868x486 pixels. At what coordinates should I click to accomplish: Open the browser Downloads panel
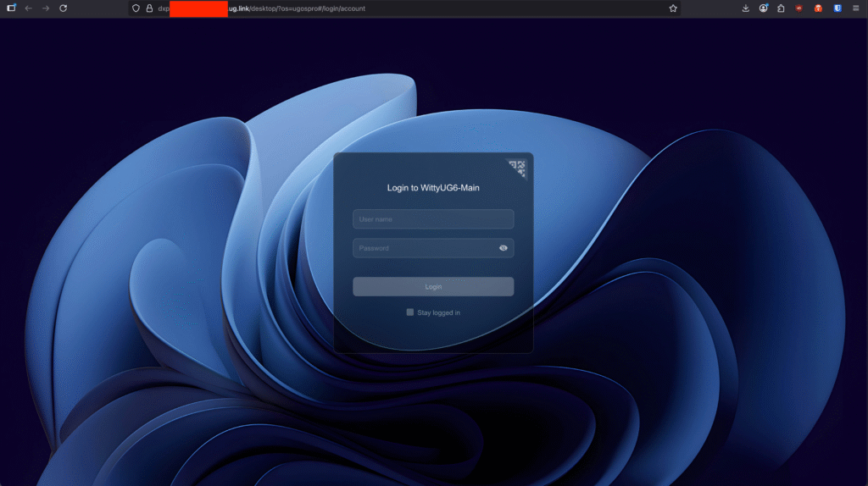pyautogui.click(x=745, y=8)
